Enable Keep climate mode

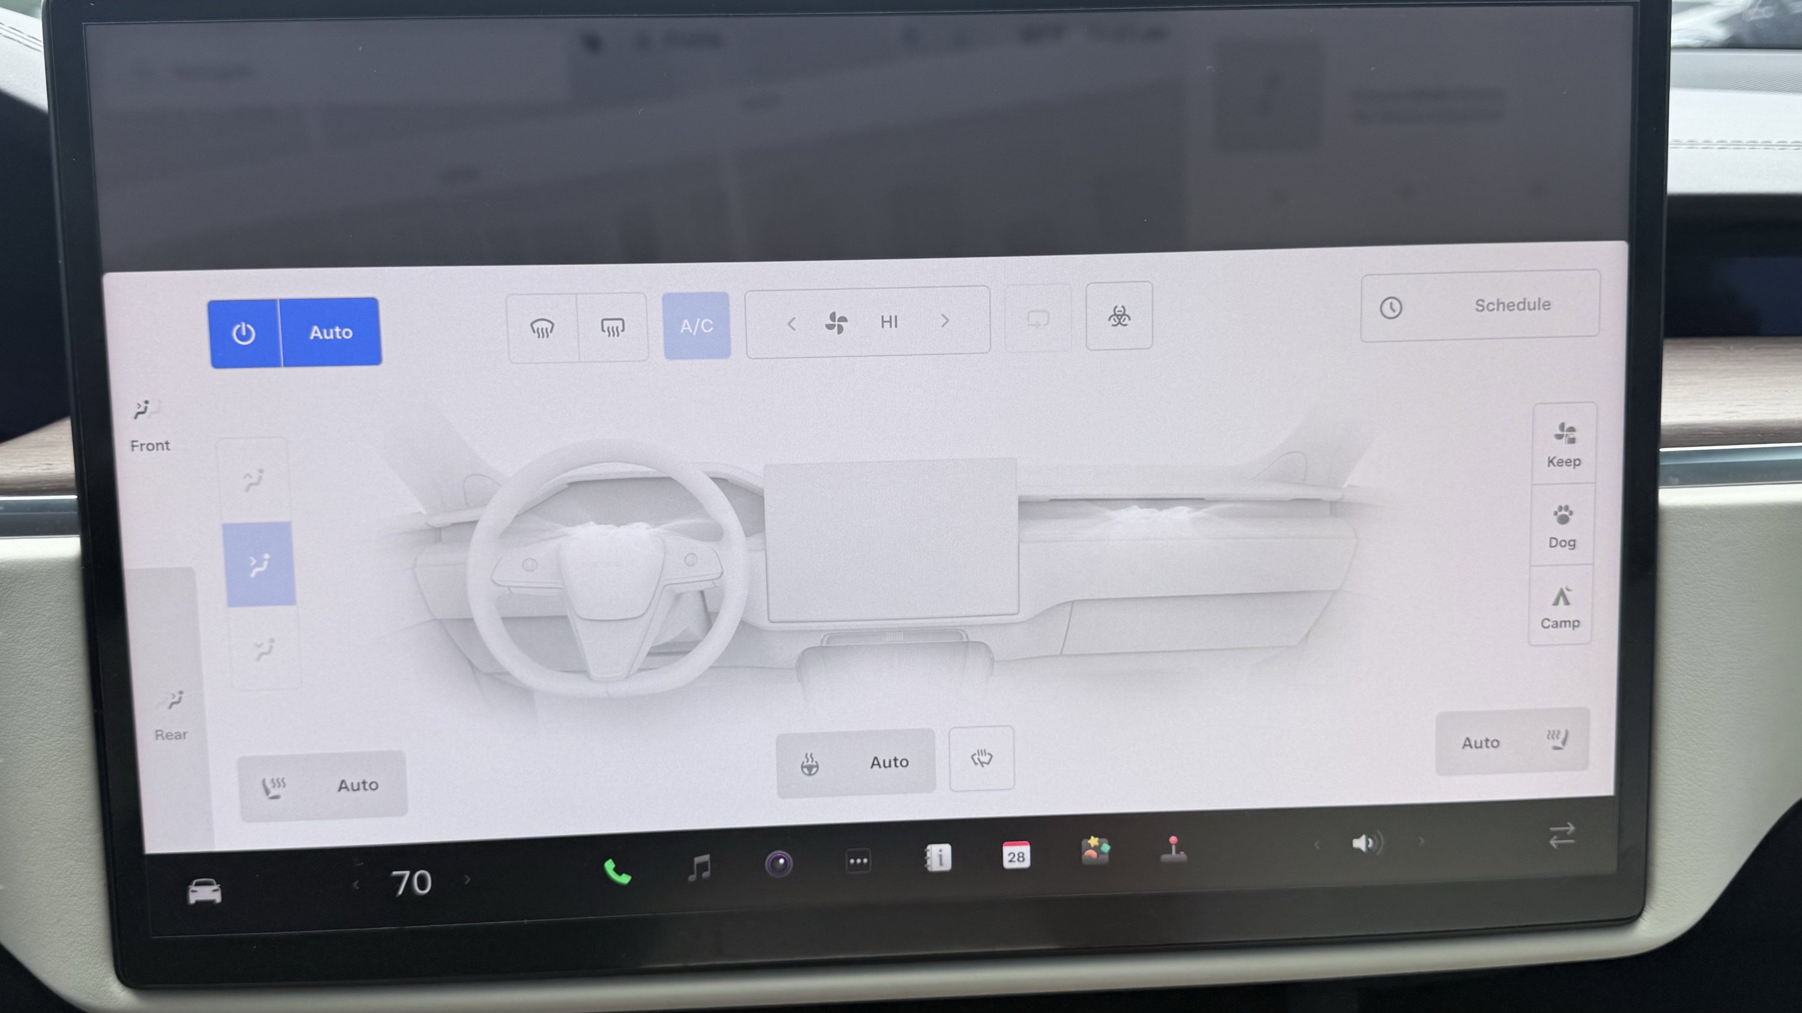1564,444
